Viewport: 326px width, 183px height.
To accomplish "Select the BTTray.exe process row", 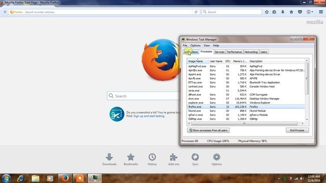I will tap(246, 82).
